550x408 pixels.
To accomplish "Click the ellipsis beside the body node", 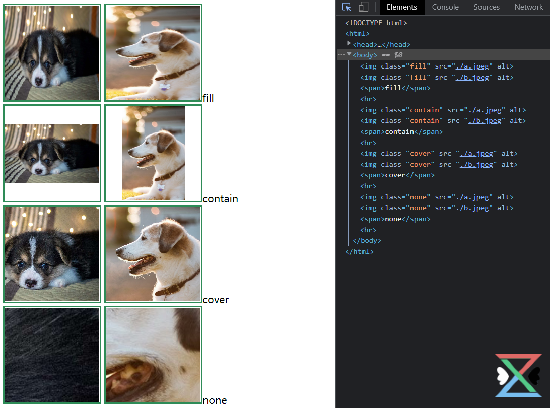I will 341,55.
